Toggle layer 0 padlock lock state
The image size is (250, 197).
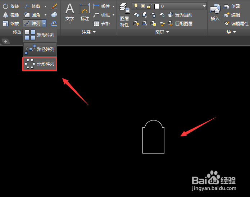150,6
